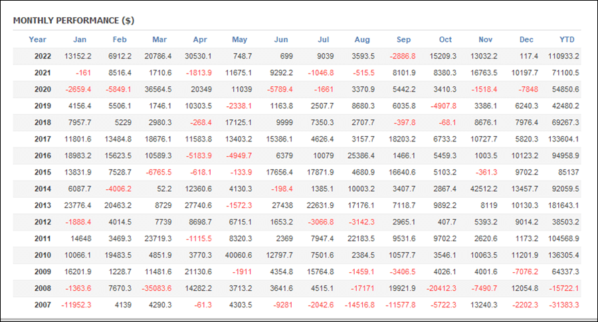Select the Jun column header
598x322 pixels.
click(281, 39)
